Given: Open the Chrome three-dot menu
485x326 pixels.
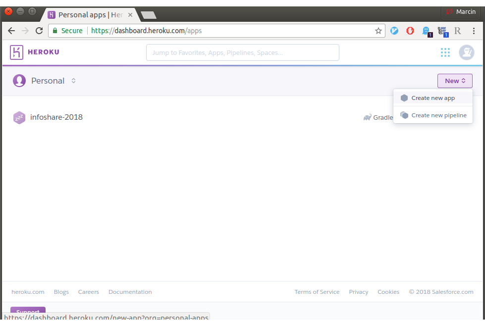Looking at the screenshot, I should [474, 31].
